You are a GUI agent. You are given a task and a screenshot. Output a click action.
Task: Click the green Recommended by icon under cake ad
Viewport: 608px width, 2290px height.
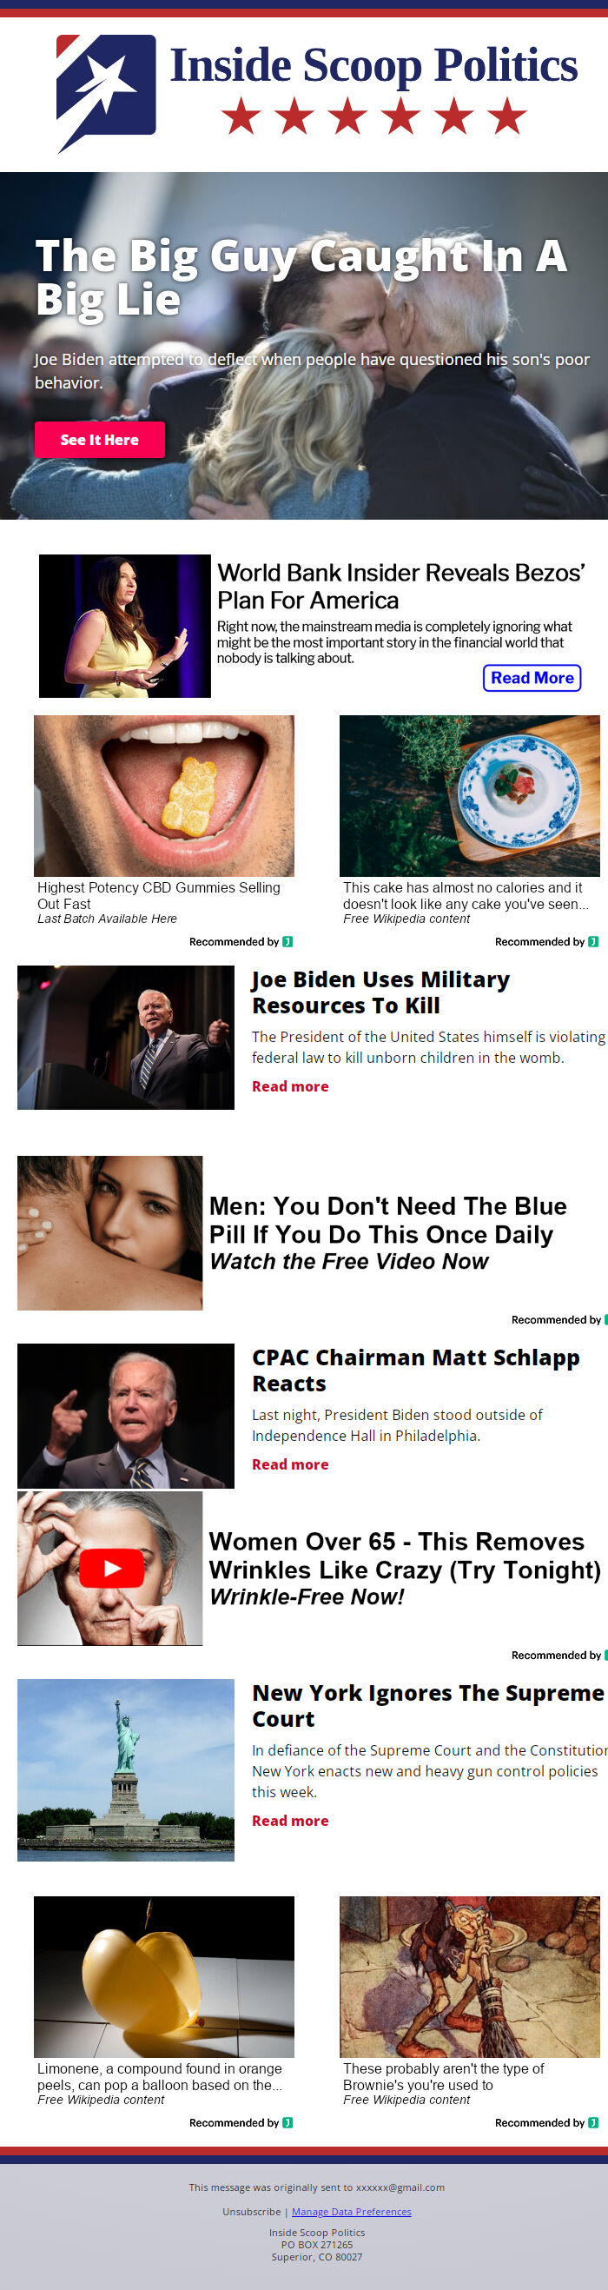click(x=593, y=941)
